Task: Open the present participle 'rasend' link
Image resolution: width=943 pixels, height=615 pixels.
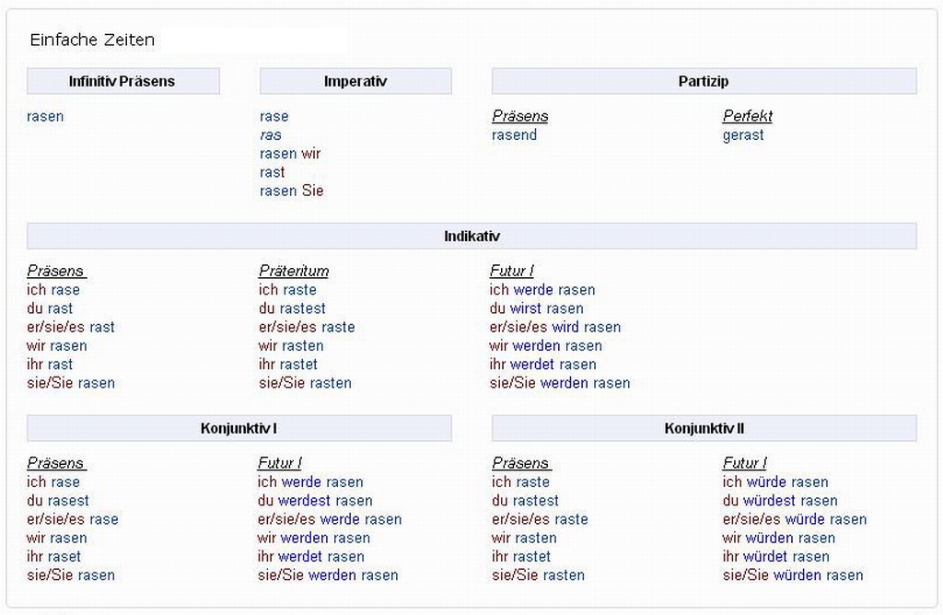Action: click(x=514, y=135)
